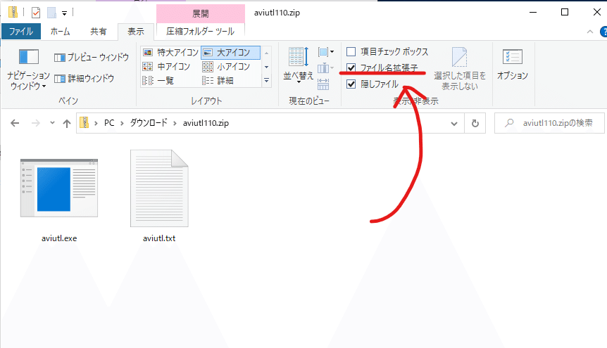Enable 項目チェック ボックス checkbox
The width and height of the screenshot is (607, 348).
(x=351, y=51)
